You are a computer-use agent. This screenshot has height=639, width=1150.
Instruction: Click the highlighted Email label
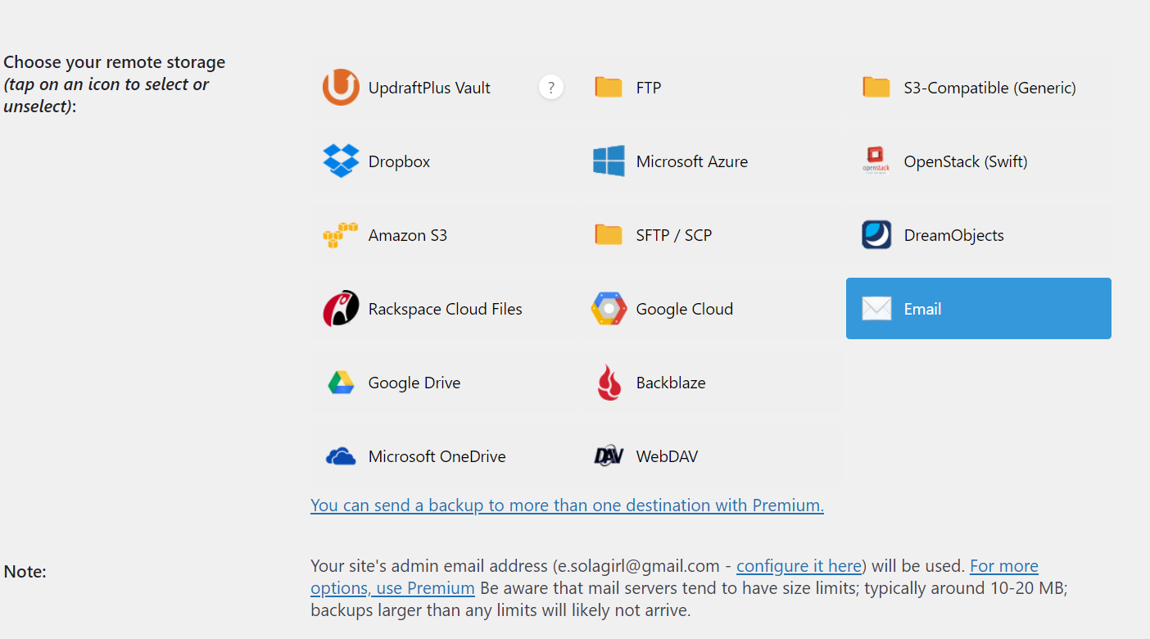[922, 309]
